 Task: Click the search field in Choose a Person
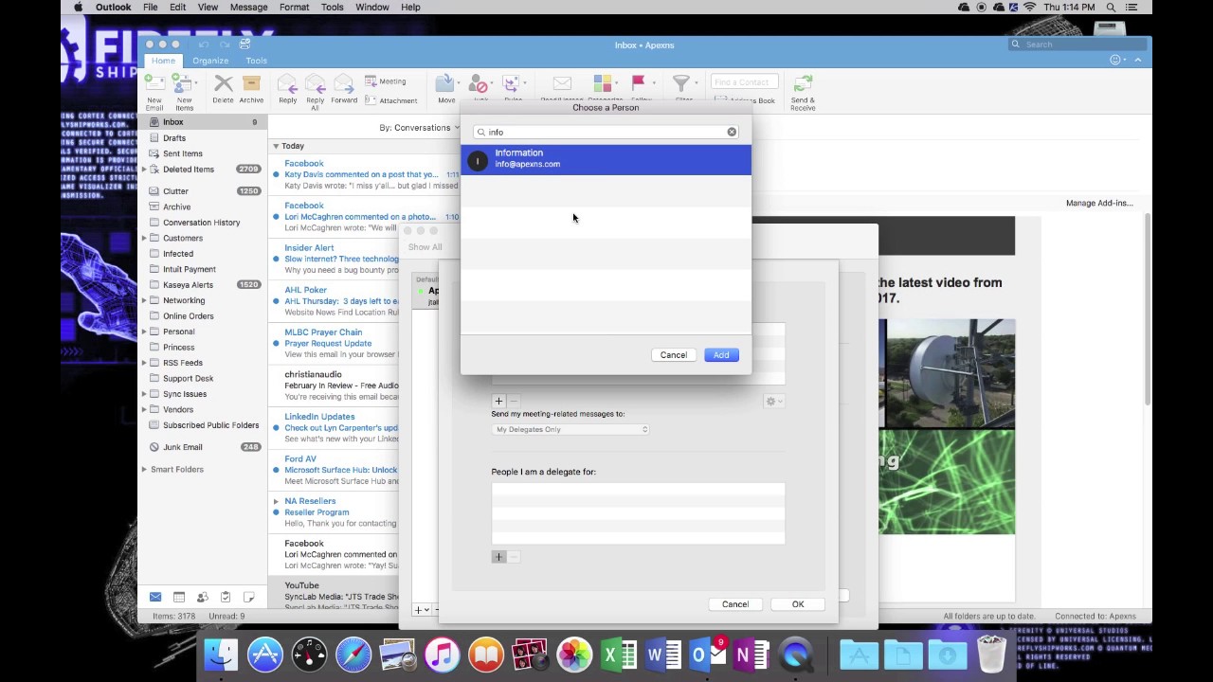pos(606,132)
